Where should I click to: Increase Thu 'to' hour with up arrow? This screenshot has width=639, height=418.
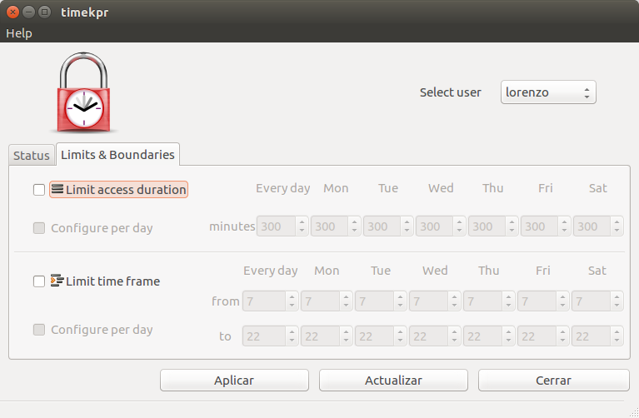(x=508, y=332)
